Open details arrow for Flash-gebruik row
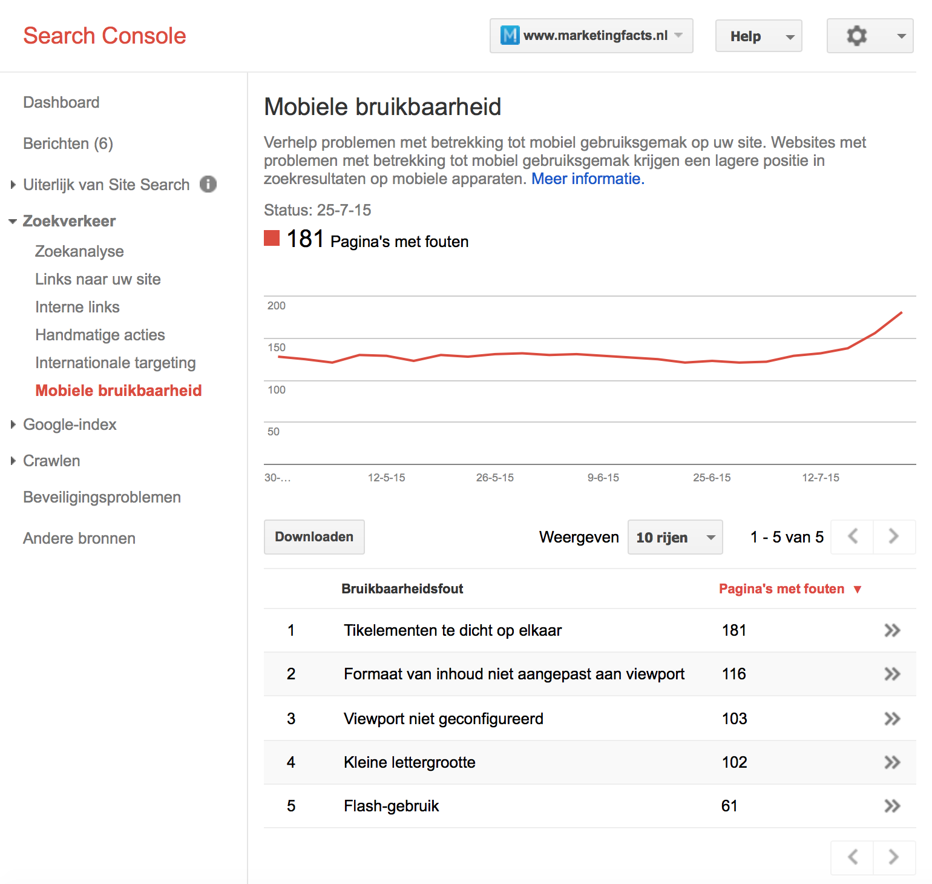The image size is (932, 884). pyautogui.click(x=892, y=806)
